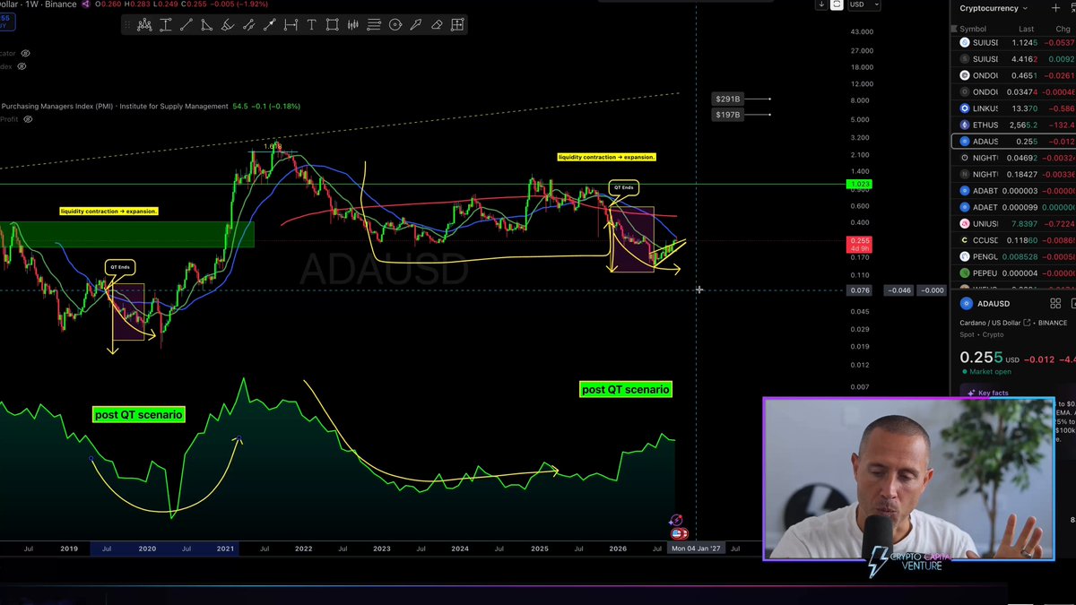The width and height of the screenshot is (1076, 605).
Task: Click the Mon 04 Jan '27 date label
Action: pos(696,548)
